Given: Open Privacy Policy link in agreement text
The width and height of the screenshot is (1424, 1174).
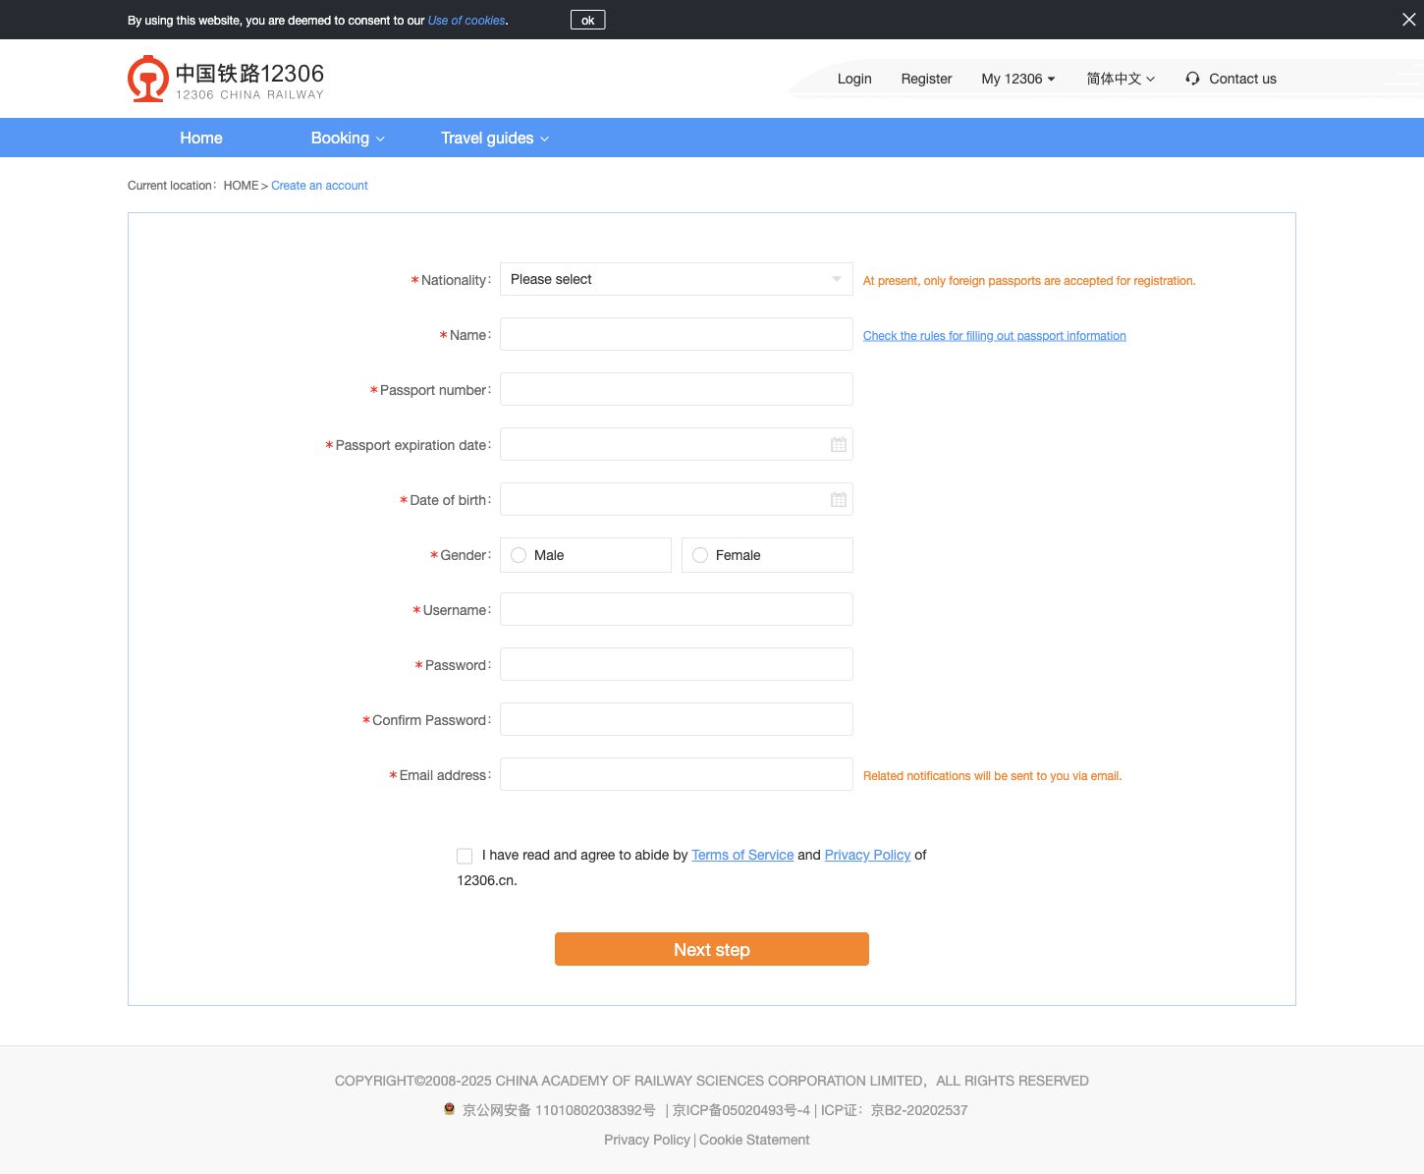Looking at the screenshot, I should click(867, 855).
